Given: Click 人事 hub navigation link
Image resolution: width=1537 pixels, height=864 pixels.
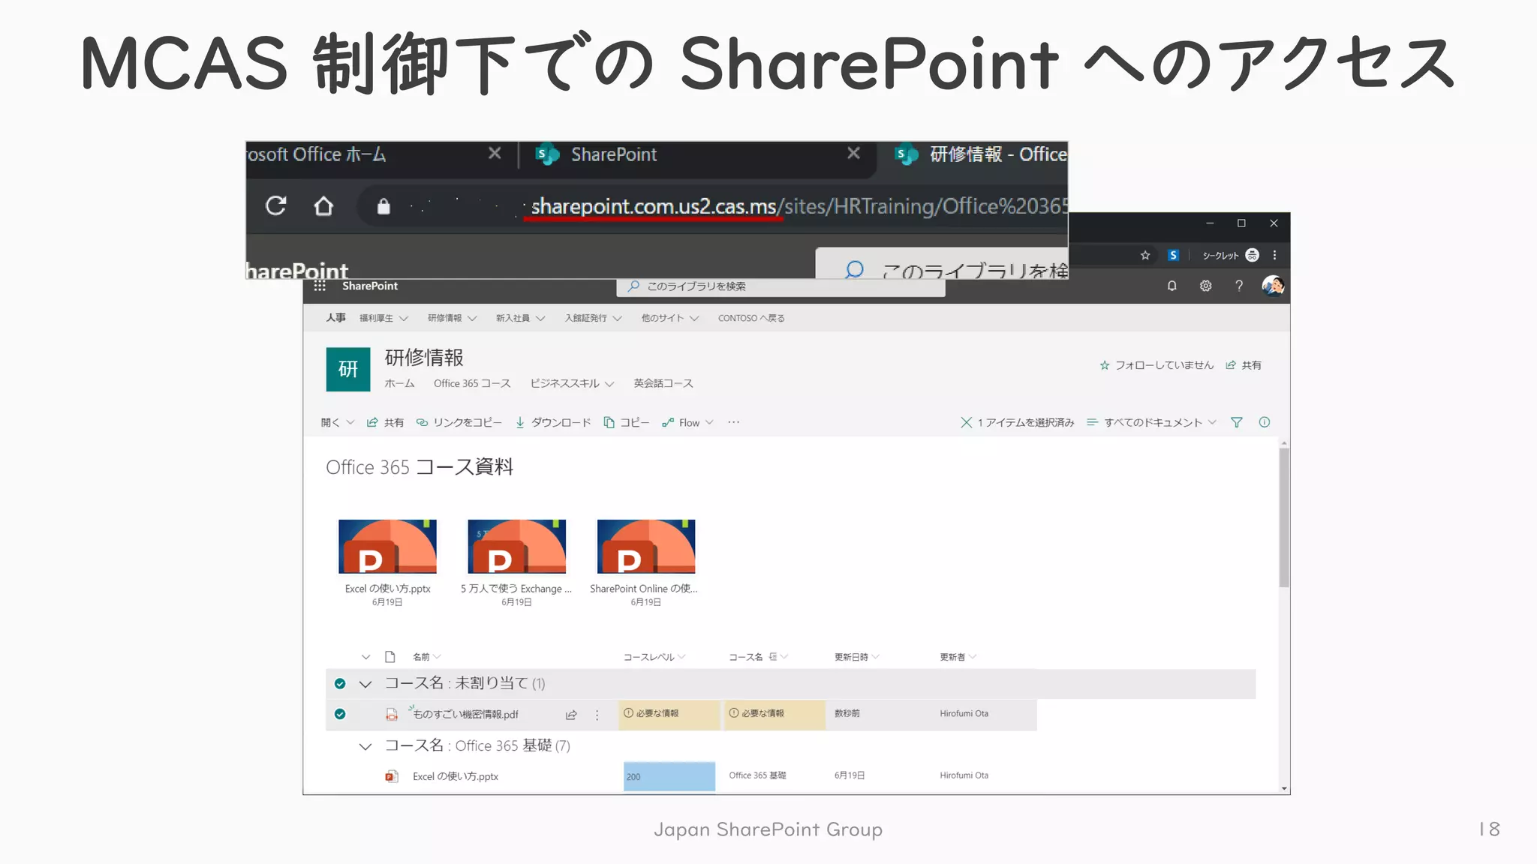Looking at the screenshot, I should [x=336, y=318].
